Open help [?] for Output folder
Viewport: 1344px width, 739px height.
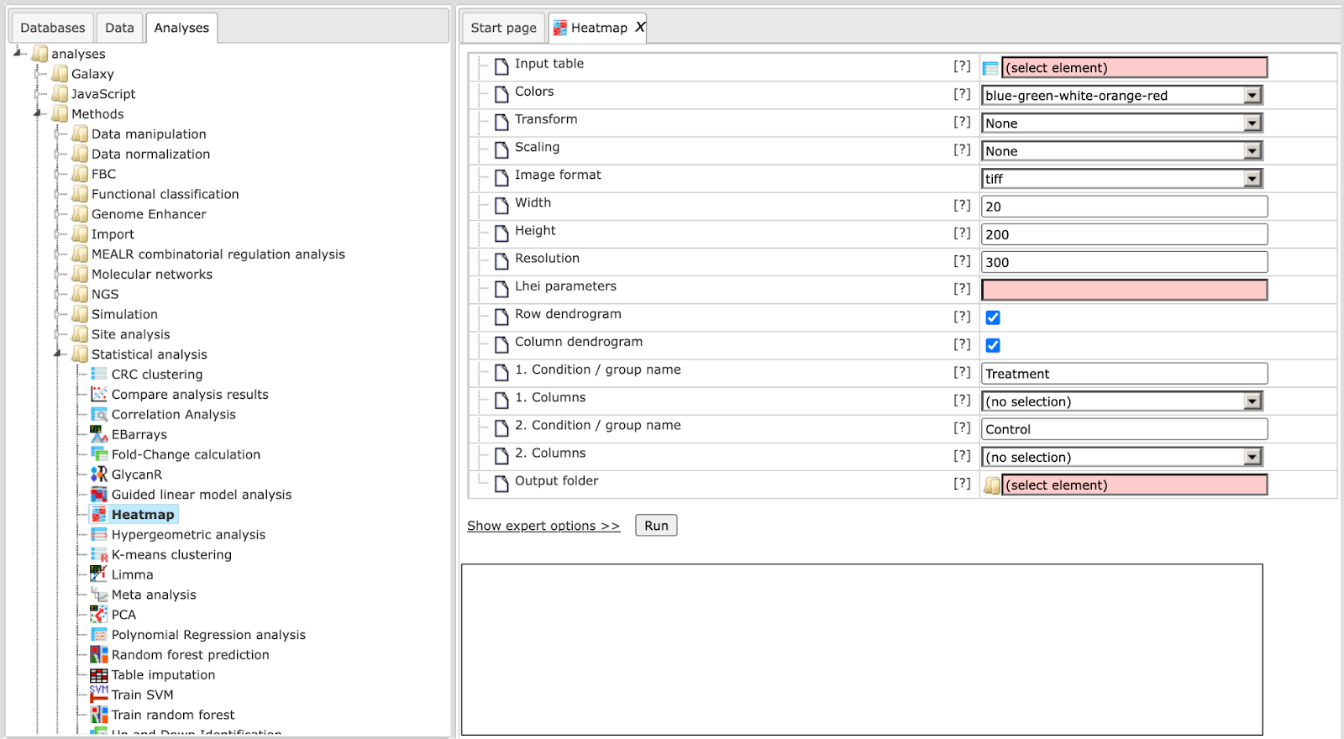(x=962, y=484)
